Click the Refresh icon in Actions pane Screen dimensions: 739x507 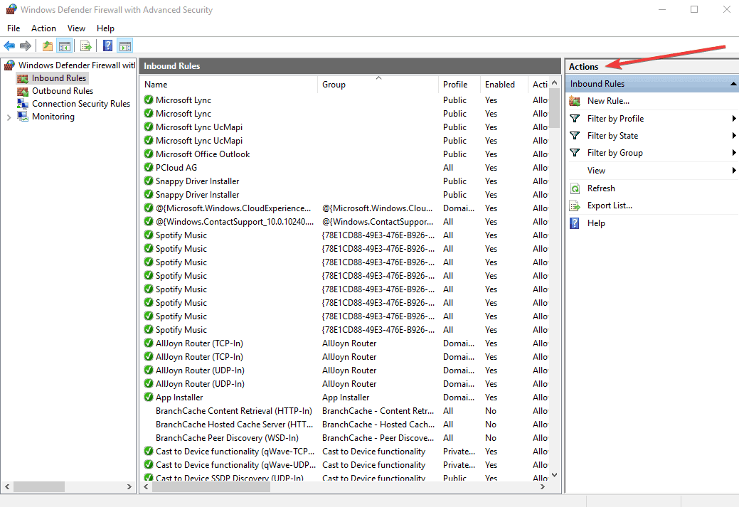tap(575, 188)
